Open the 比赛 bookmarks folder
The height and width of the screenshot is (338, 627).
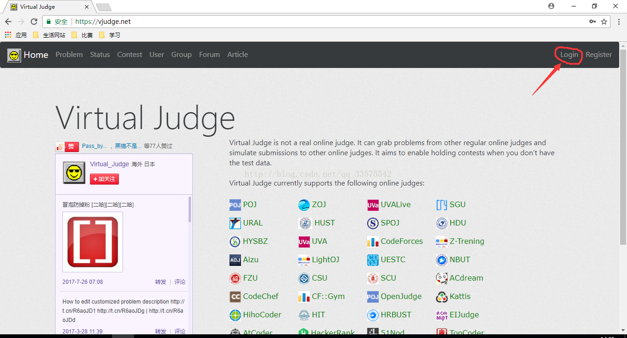(83, 35)
